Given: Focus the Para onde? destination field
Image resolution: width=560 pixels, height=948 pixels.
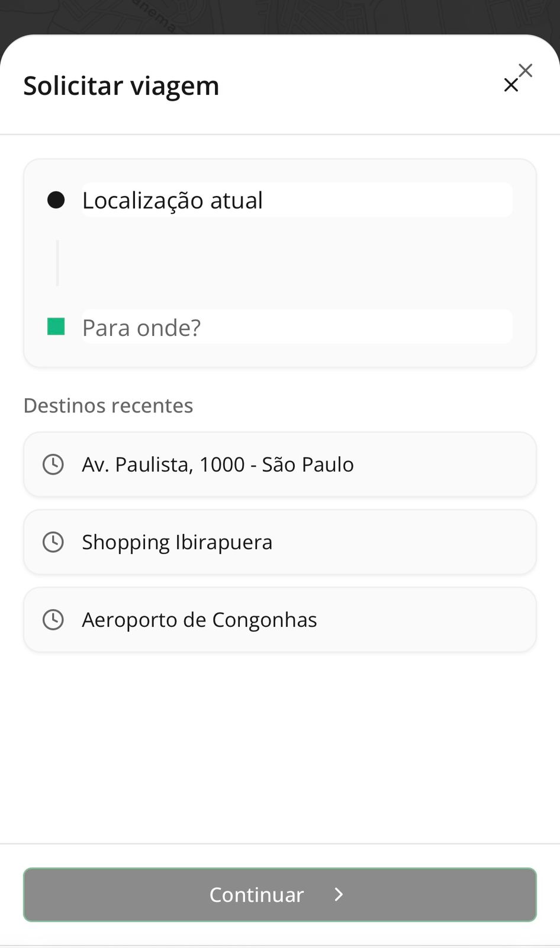Looking at the screenshot, I should point(296,327).
